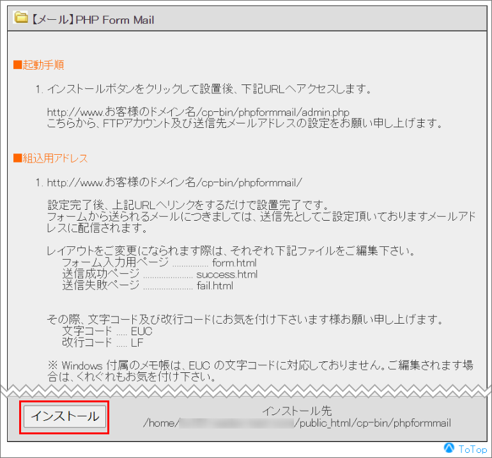Click the cp-bin/phpformmail/ embed URL text

174,182
